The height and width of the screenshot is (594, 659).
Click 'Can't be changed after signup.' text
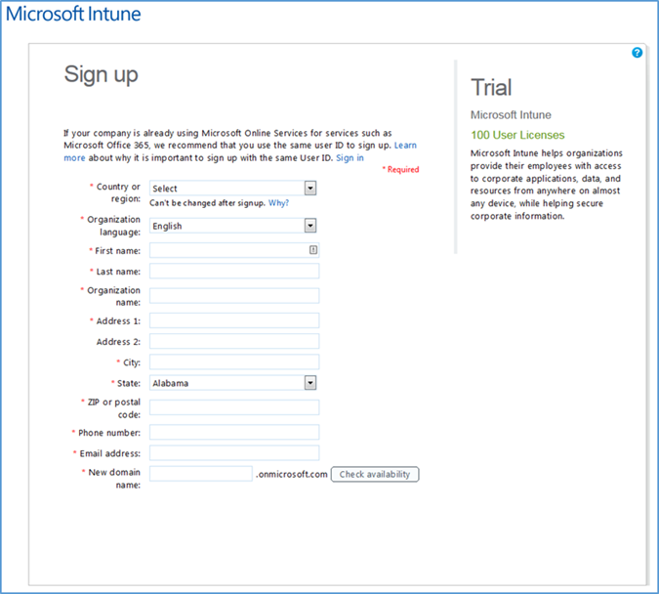click(x=208, y=203)
